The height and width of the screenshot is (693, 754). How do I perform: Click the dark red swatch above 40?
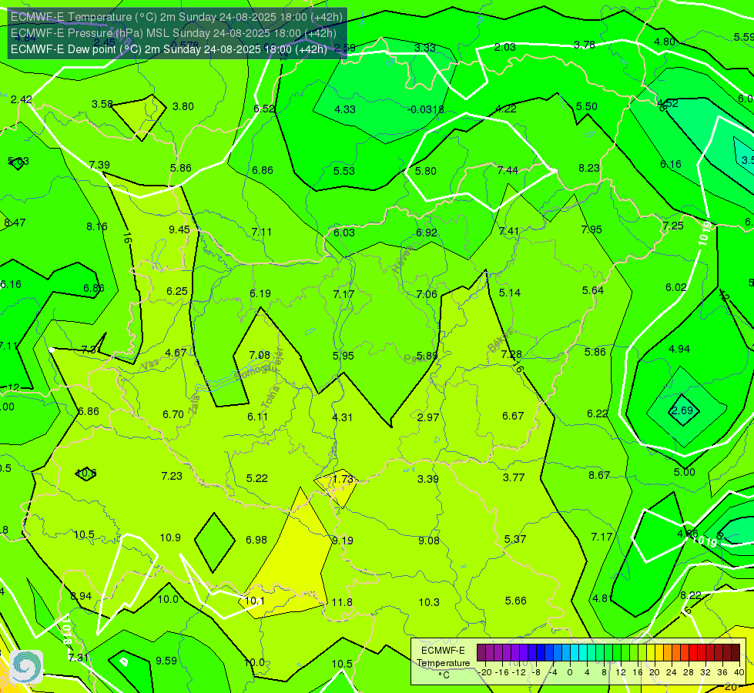tap(736, 653)
